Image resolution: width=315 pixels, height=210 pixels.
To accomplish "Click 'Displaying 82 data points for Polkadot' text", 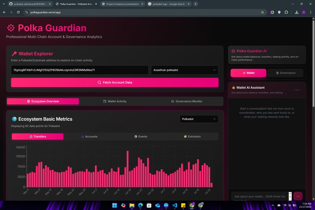I will [35, 126].
